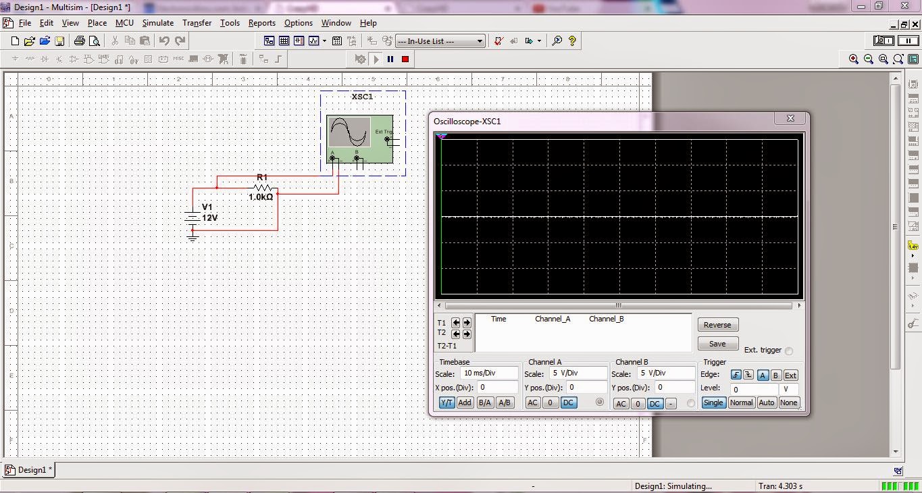
Task: Open a new design with the New file icon
Action: [x=14, y=41]
